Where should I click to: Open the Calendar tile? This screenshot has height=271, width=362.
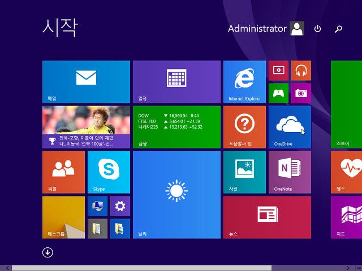[176, 82]
